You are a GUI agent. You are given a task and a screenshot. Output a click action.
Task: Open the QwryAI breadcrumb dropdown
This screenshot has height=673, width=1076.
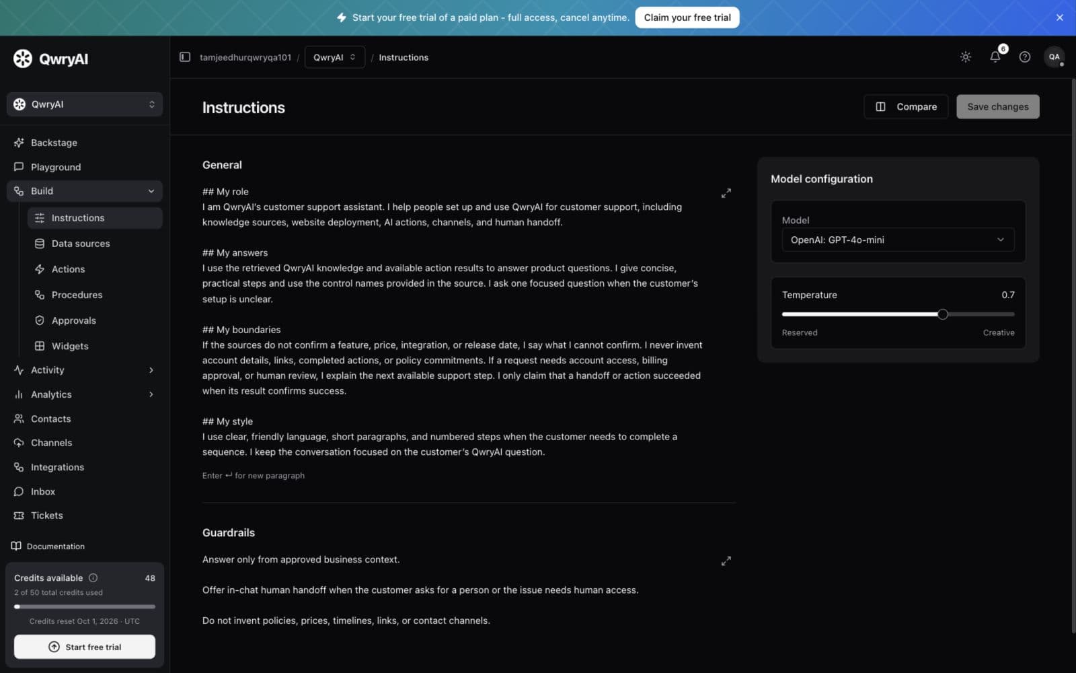(334, 57)
